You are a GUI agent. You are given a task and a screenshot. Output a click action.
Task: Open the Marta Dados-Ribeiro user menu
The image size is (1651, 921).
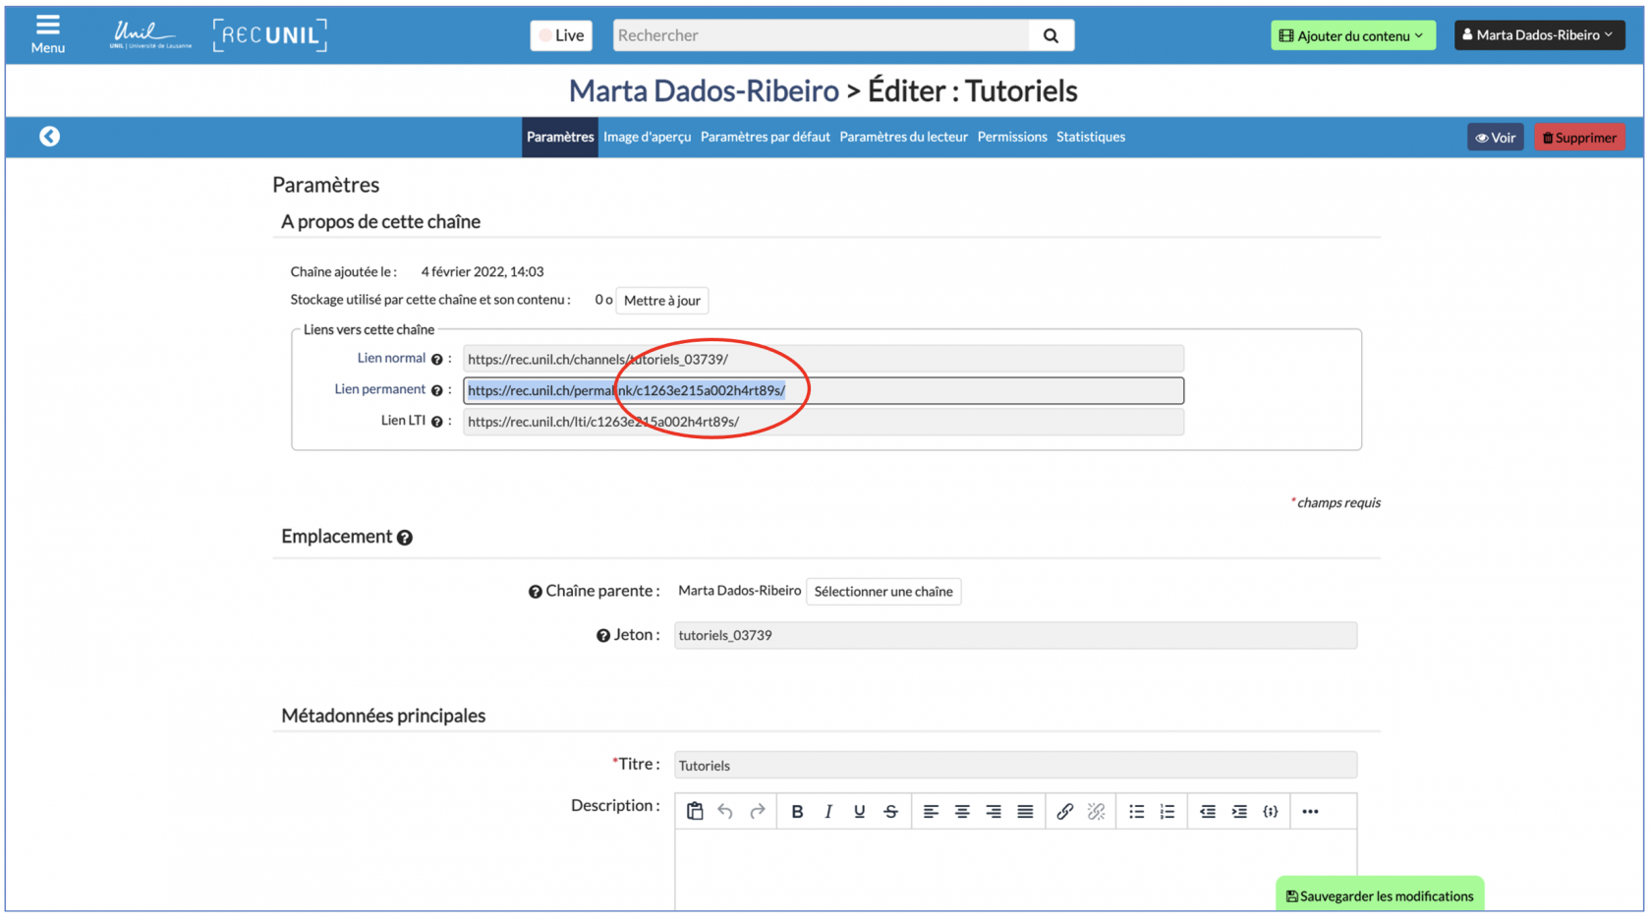pyautogui.click(x=1538, y=35)
